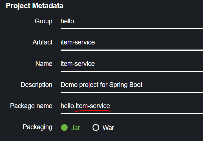Select the Jar packaging radio button
The width and height of the screenshot is (203, 141).
64,127
